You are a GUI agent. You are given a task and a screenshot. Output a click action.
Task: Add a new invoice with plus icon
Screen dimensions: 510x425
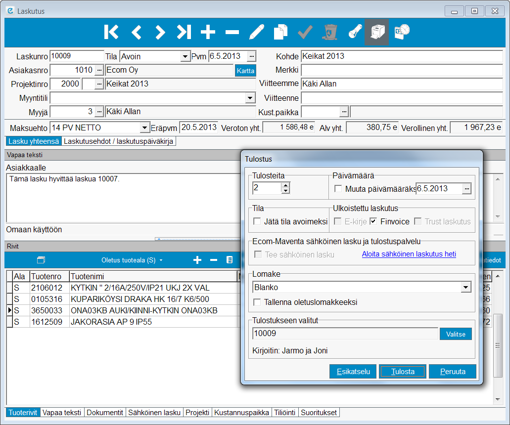[x=208, y=32]
